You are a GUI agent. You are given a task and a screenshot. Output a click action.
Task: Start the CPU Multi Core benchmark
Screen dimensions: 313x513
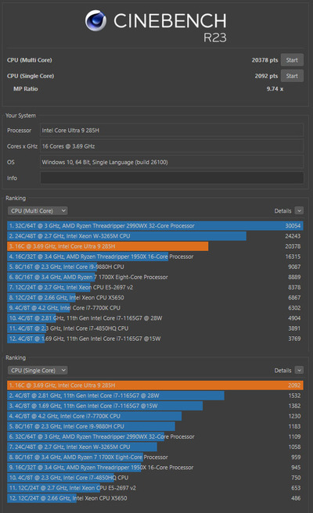pos(292,60)
